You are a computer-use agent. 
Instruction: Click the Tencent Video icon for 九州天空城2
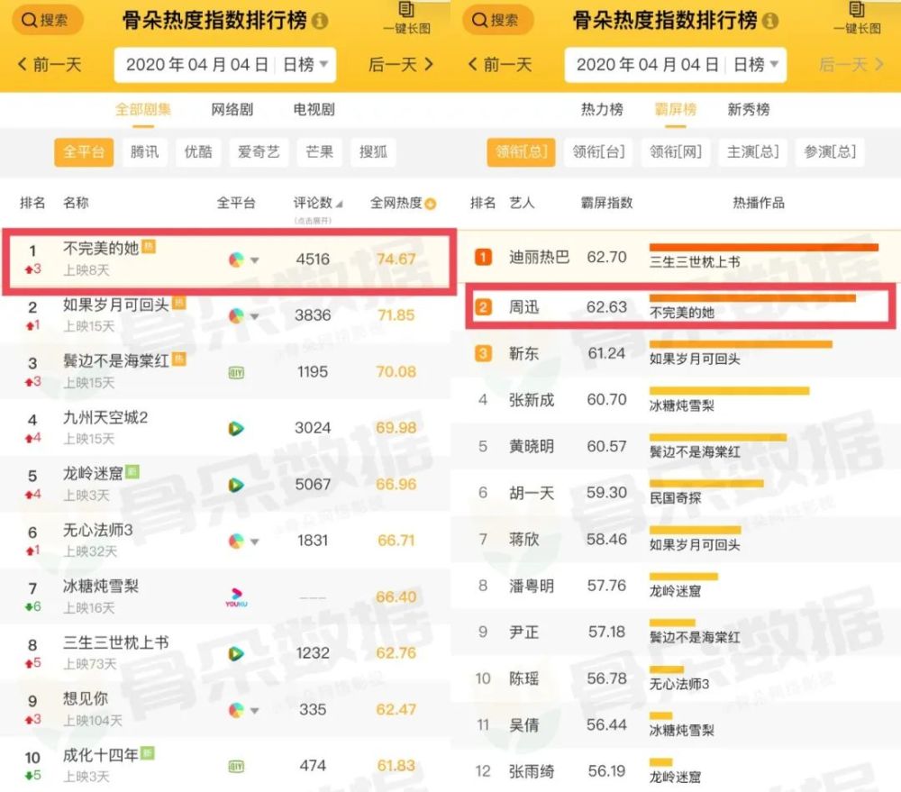pos(235,429)
